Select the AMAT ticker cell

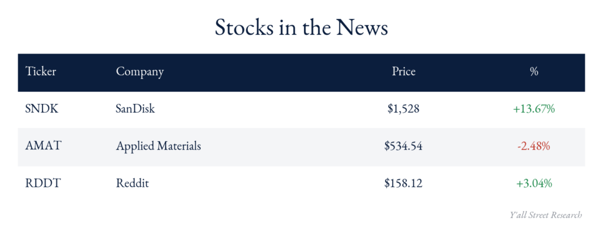coord(43,146)
